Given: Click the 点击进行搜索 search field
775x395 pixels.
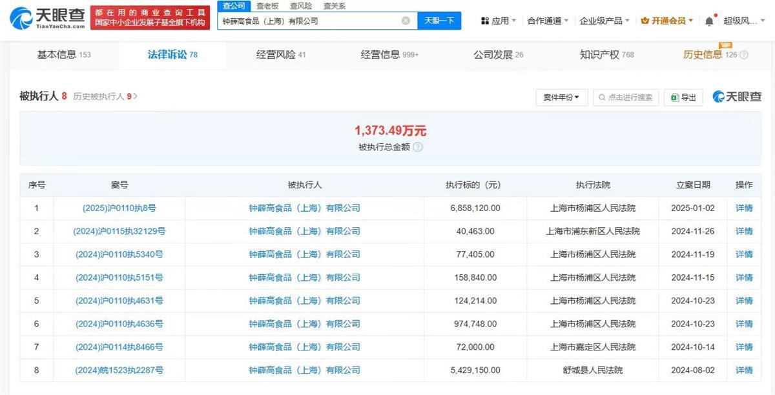Looking at the screenshot, I should tap(625, 97).
